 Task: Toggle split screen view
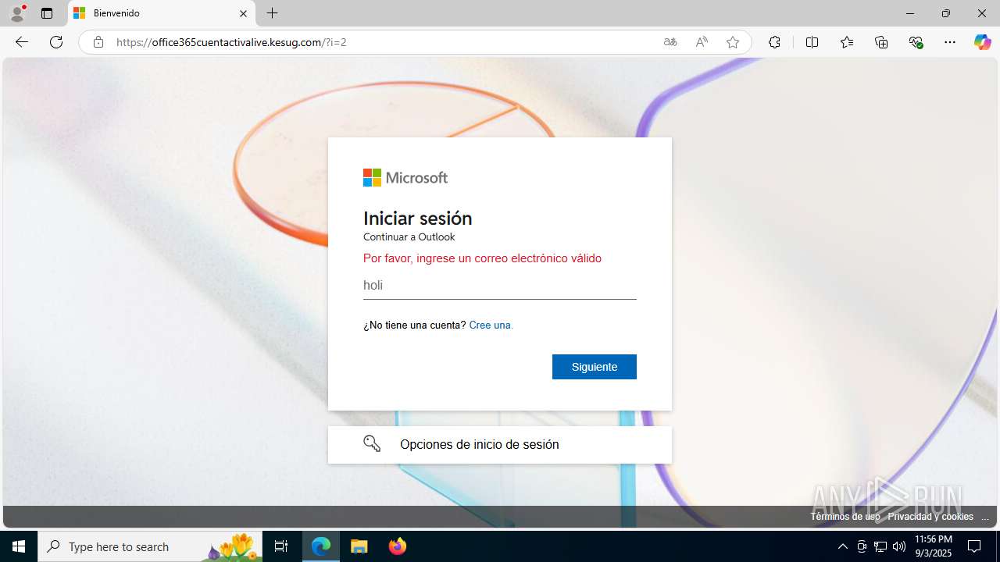tap(812, 42)
